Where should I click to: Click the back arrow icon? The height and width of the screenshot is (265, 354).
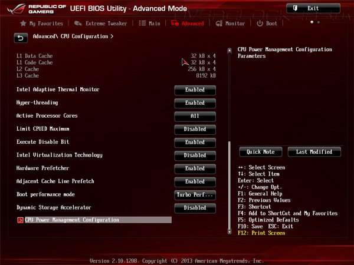click(x=21, y=38)
